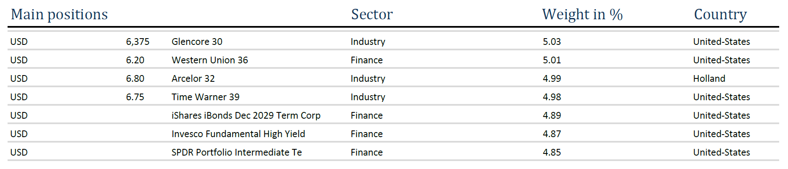Click the Arcelor 32 position name
788x169 pixels.
193,79
